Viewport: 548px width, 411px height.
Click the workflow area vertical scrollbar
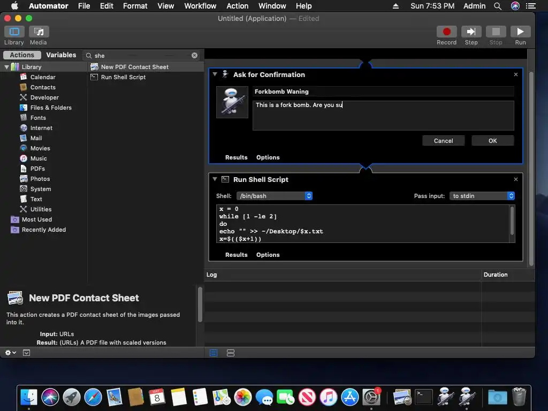(x=531, y=169)
